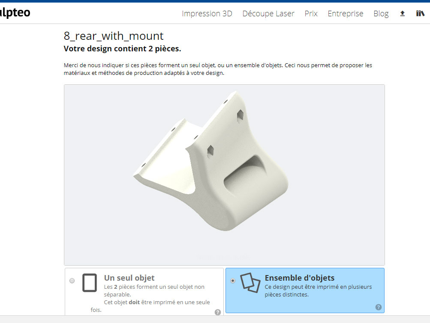
Task: Open the library books icon in the header
Action: [420, 13]
